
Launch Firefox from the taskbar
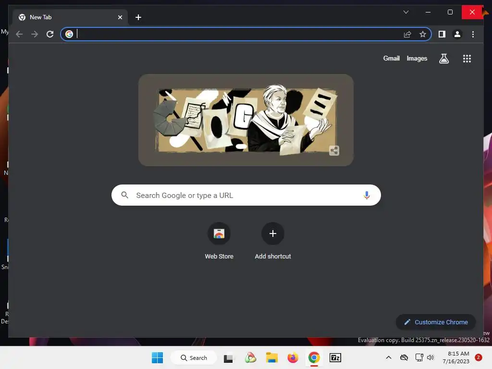pos(293,357)
